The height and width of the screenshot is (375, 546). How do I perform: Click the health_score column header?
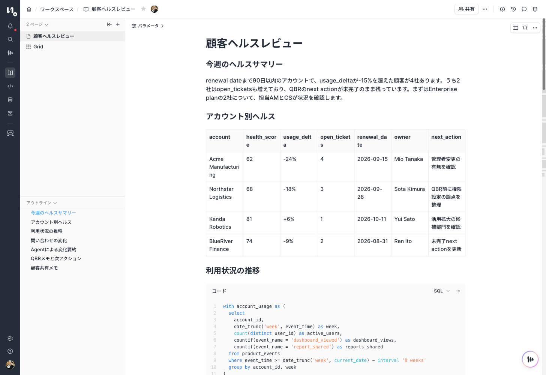(x=261, y=141)
